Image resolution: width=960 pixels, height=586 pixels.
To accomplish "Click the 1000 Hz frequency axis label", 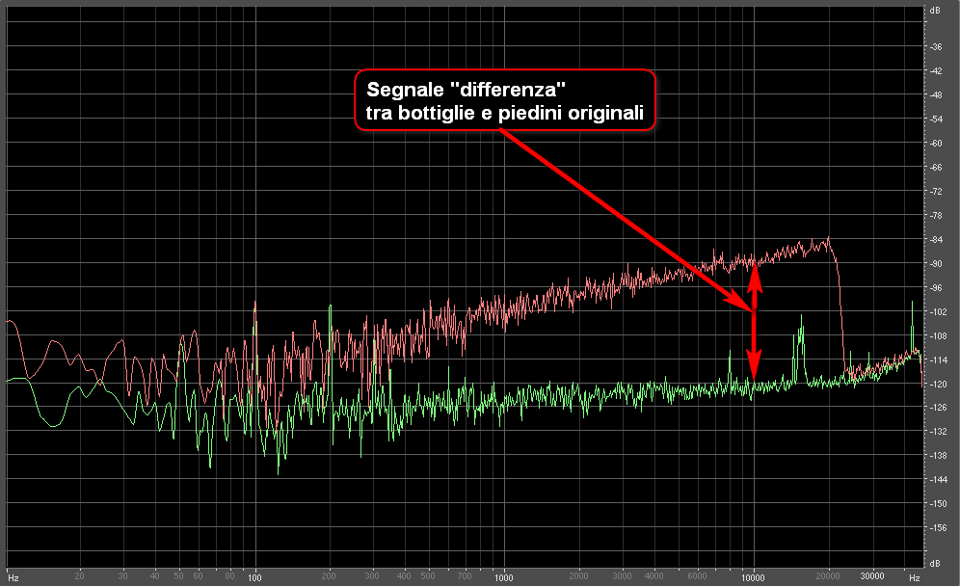I will pyautogui.click(x=504, y=577).
